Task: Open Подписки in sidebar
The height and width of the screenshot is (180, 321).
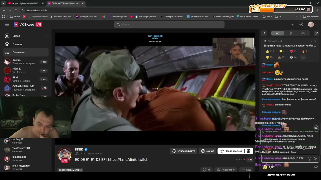Action: tap(26, 52)
